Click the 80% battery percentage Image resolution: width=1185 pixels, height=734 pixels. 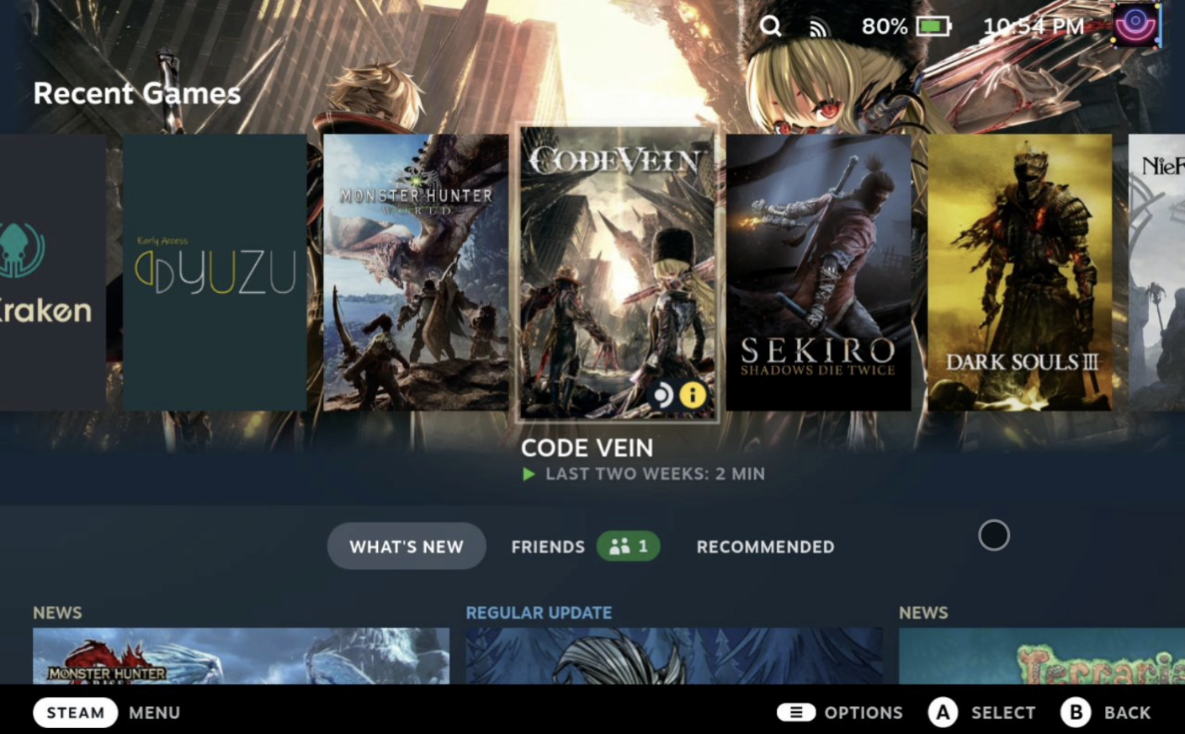(884, 27)
